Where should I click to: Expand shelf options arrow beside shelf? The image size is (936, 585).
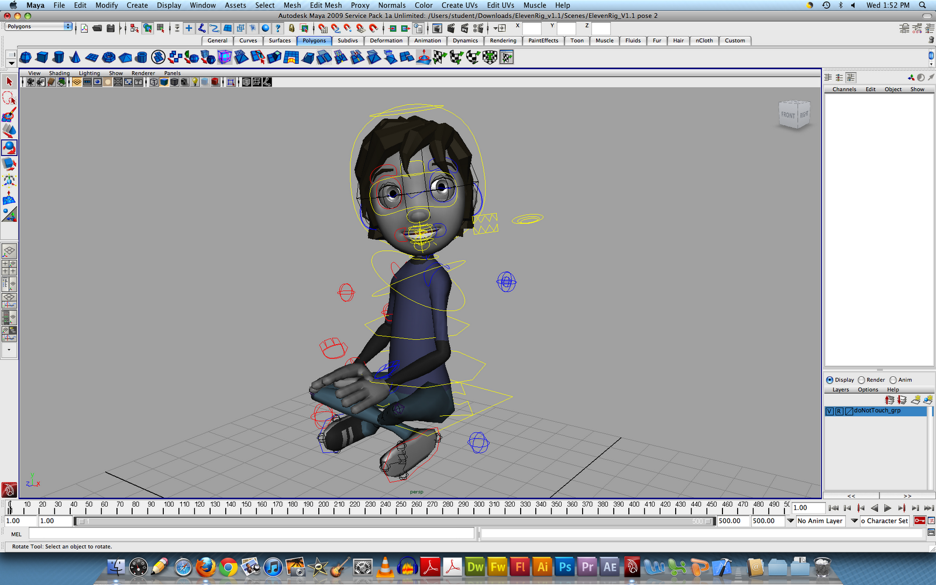click(x=11, y=63)
